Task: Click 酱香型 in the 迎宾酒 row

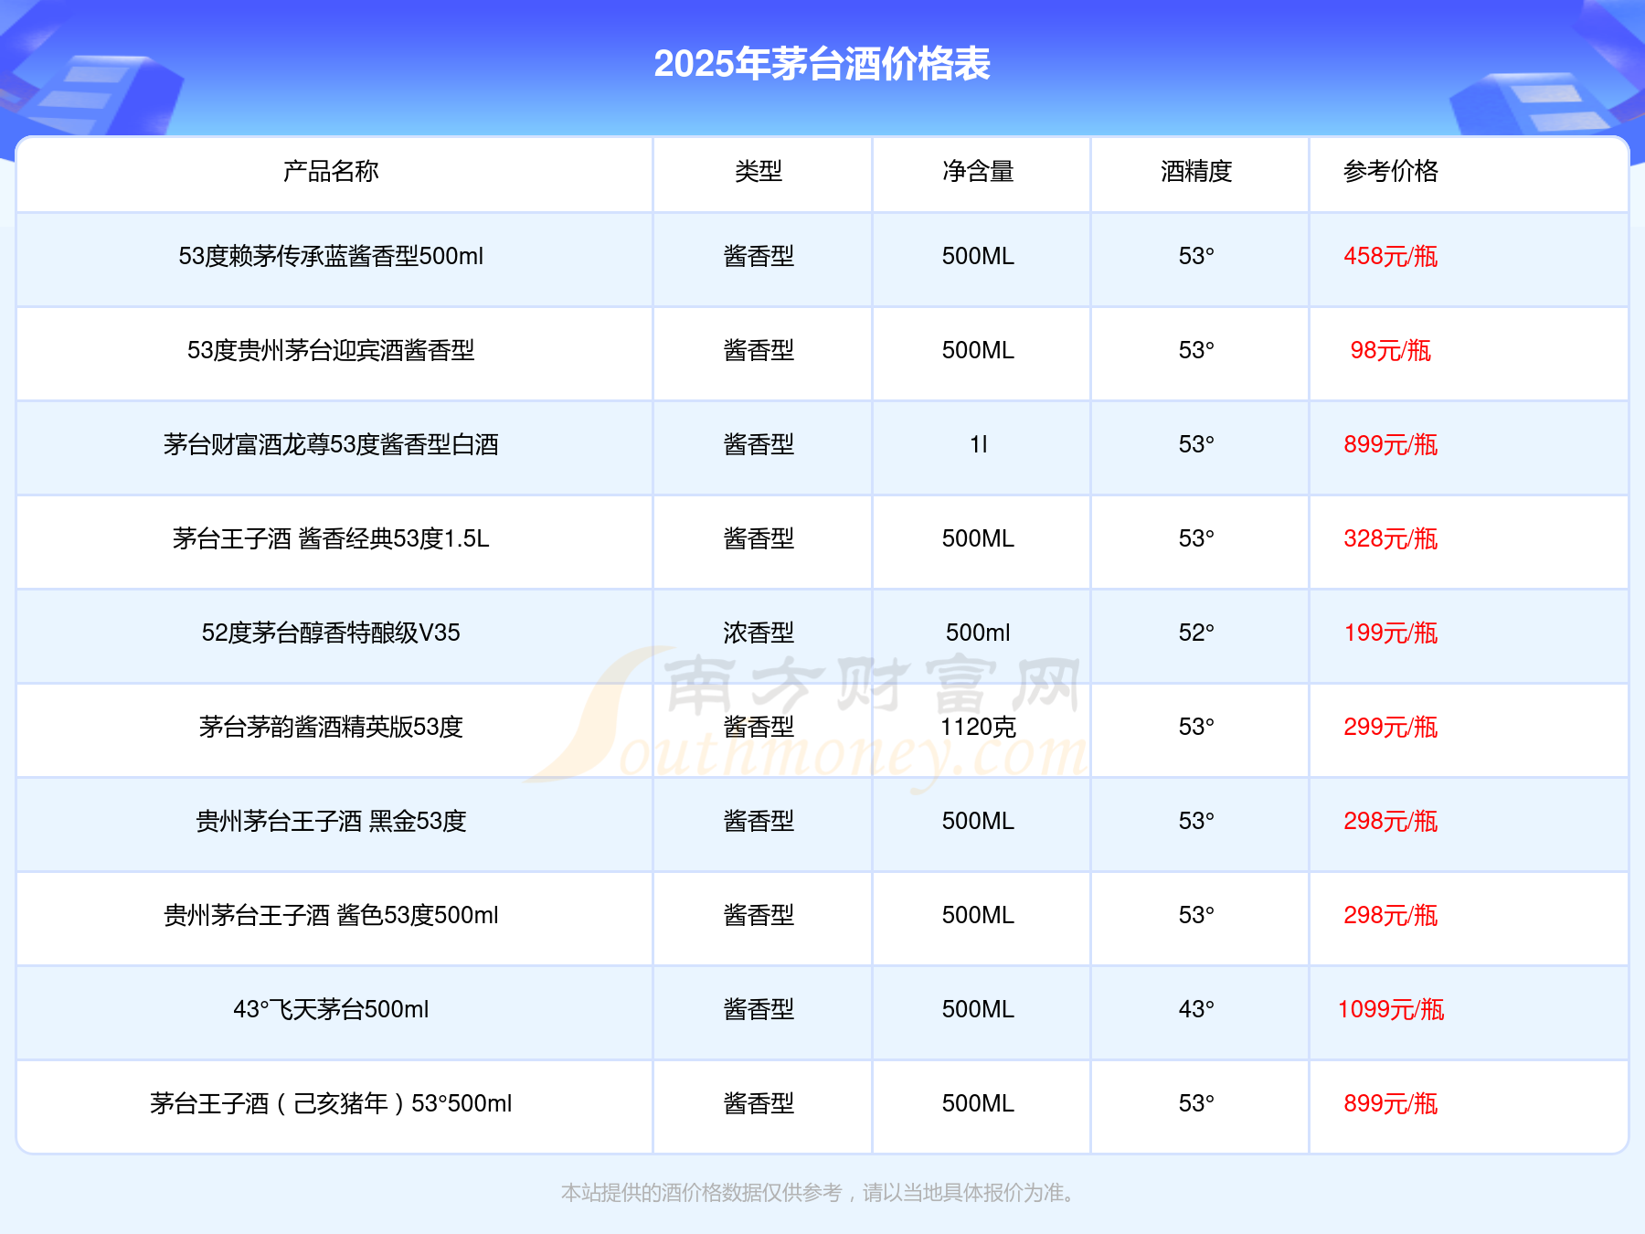Action: point(759,350)
